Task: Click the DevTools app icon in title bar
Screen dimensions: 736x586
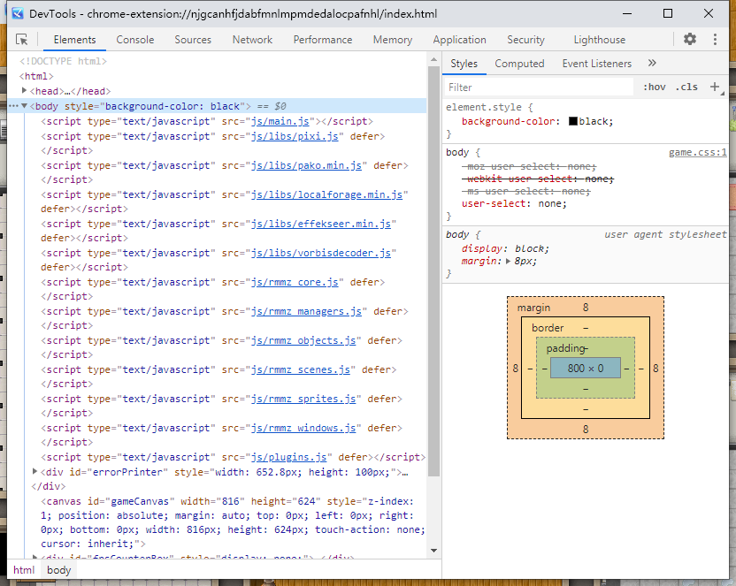Action: (18, 13)
